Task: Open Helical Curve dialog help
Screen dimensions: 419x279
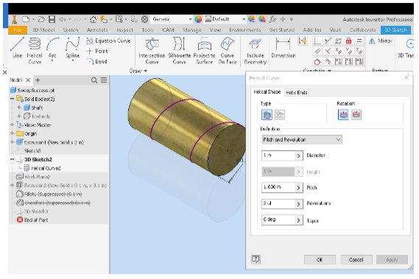Action: point(256,259)
